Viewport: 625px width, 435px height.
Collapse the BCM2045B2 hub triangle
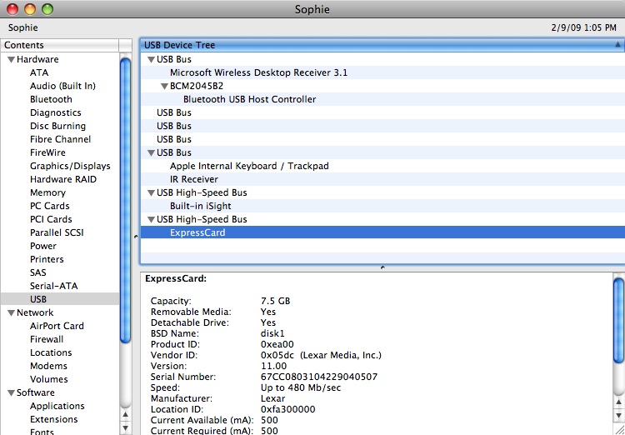pyautogui.click(x=164, y=87)
